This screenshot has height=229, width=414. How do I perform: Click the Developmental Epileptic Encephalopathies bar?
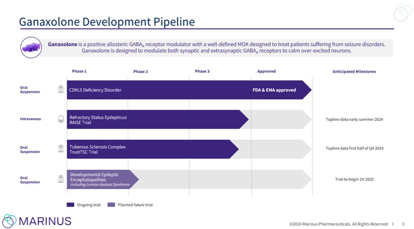(103, 179)
